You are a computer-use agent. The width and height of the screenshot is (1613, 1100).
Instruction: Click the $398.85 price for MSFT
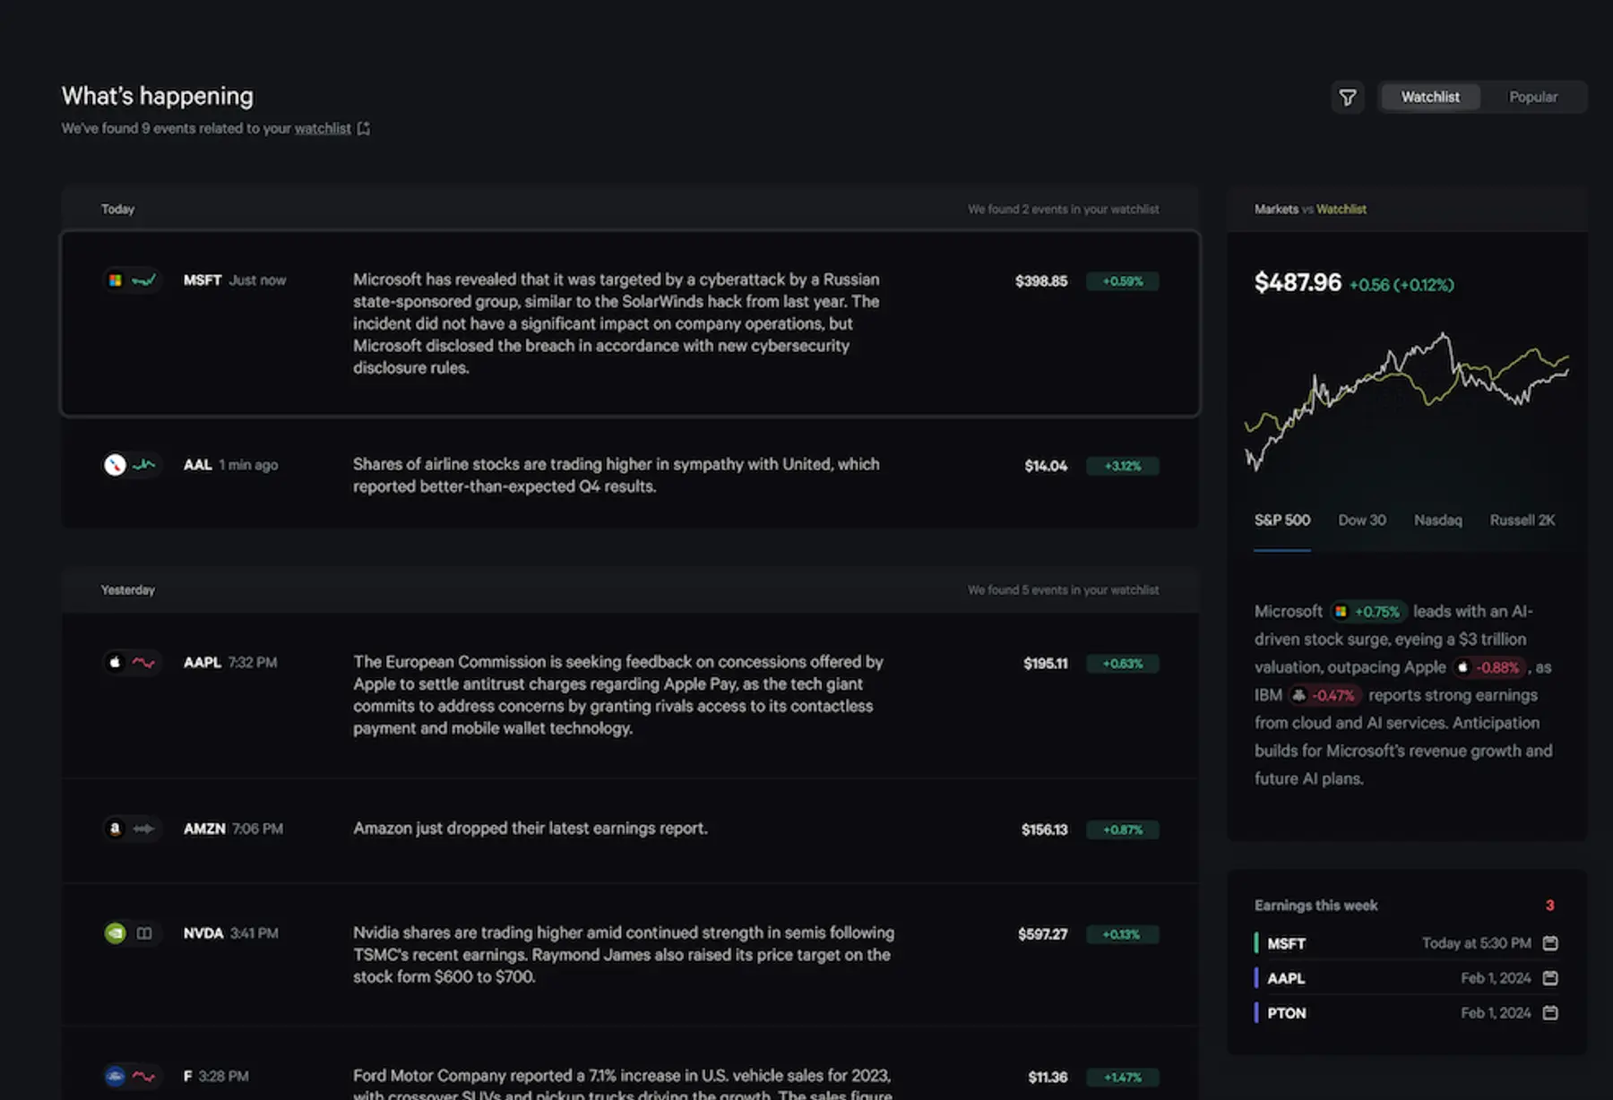point(1041,281)
